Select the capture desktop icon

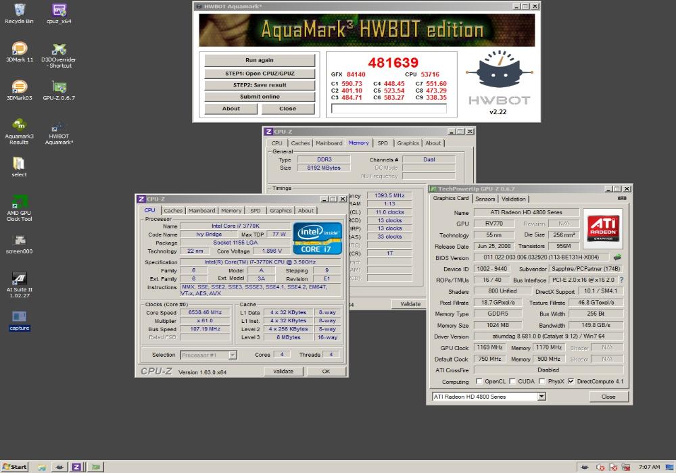19,321
